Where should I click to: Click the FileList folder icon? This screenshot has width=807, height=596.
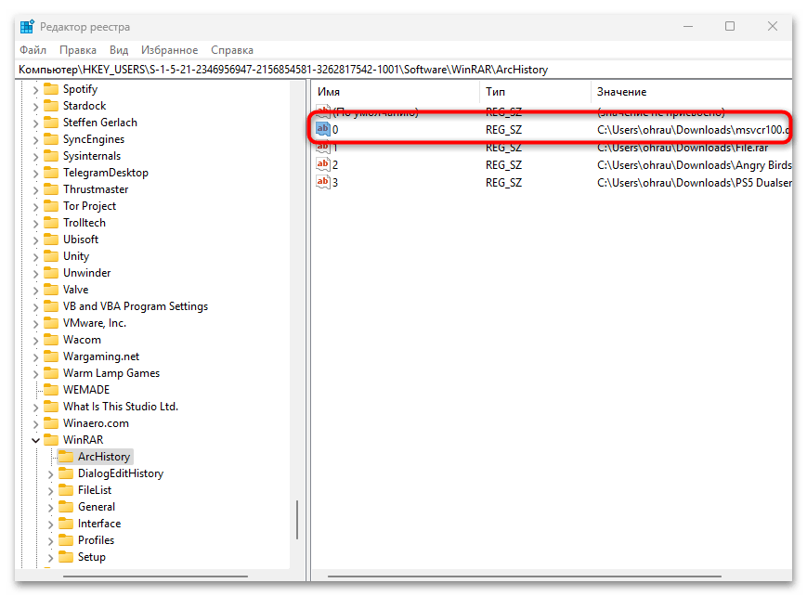coord(66,490)
